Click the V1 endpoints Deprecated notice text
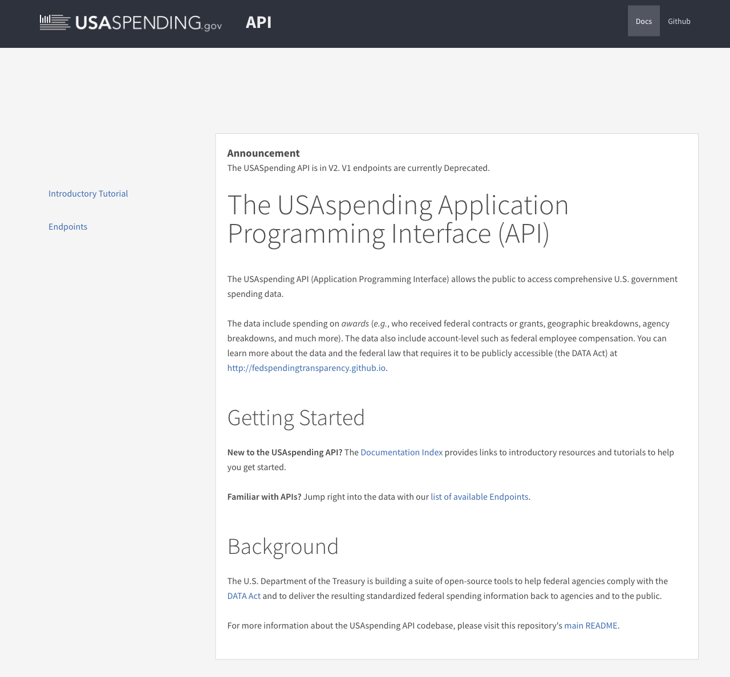Screen dimensions: 730x677 tap(358, 168)
